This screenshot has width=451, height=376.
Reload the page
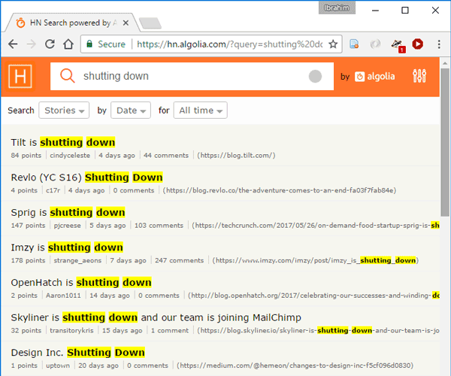pyautogui.click(x=50, y=44)
